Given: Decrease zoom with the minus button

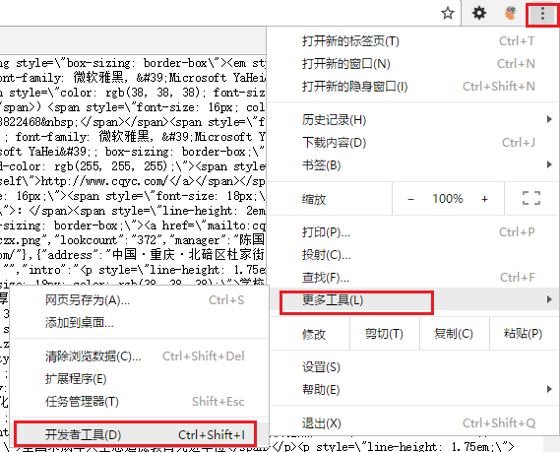Looking at the screenshot, I should pyautogui.click(x=410, y=199).
